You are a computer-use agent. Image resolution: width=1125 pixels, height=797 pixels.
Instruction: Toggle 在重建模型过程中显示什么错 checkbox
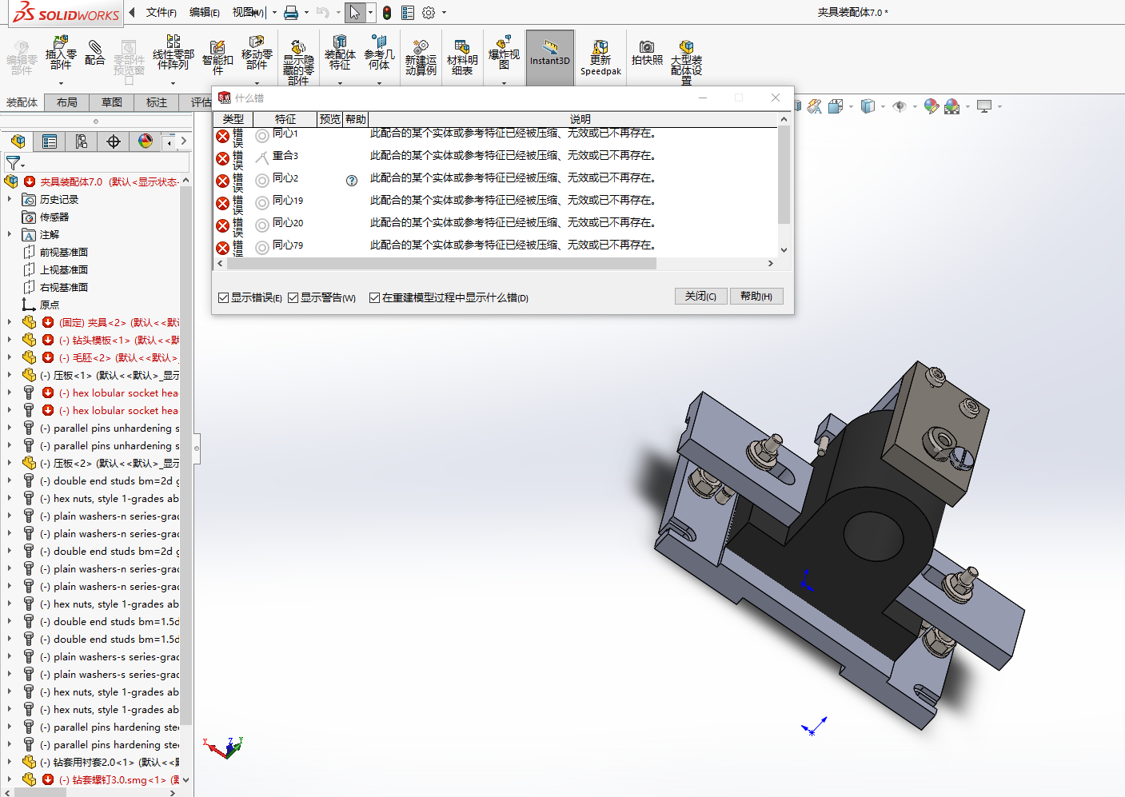[374, 297]
